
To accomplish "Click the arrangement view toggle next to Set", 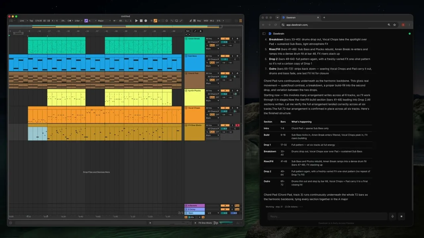I will (195, 31).
